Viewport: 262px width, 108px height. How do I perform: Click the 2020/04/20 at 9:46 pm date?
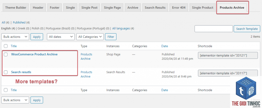(177, 77)
